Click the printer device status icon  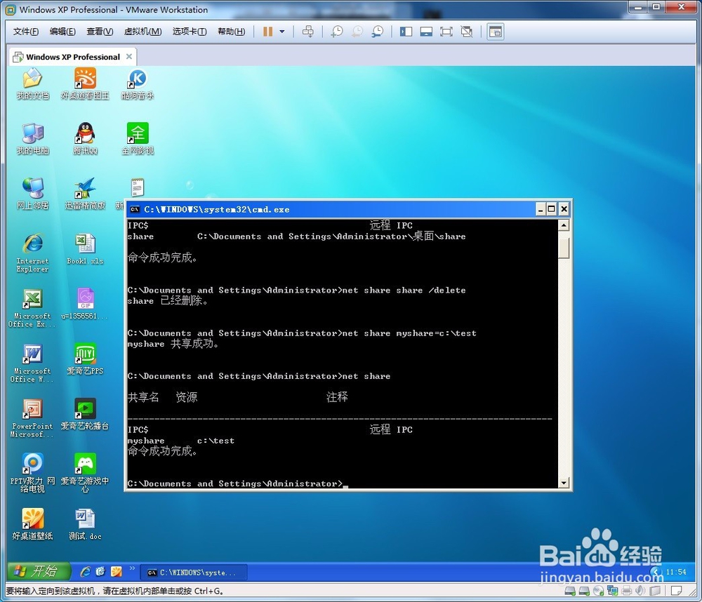(627, 591)
